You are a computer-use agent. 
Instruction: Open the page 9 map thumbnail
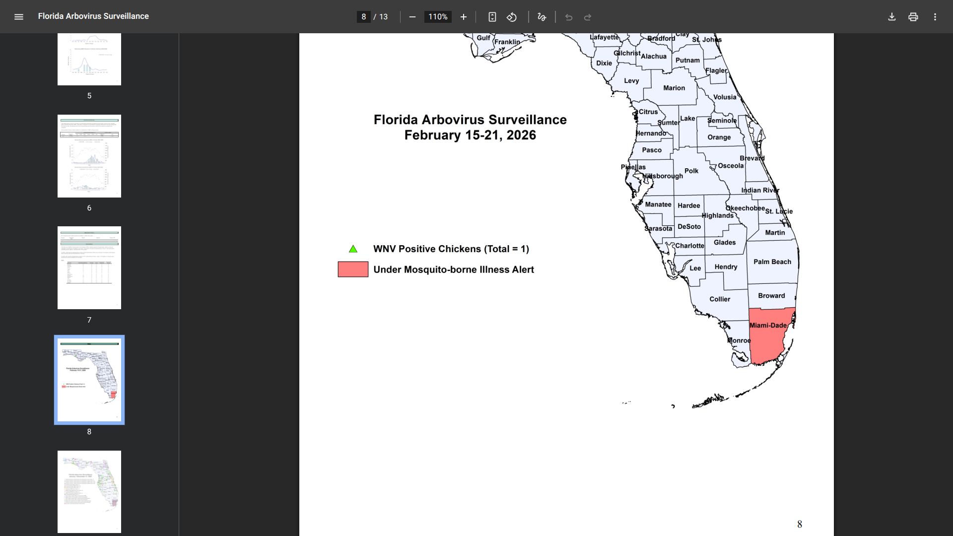(x=89, y=491)
